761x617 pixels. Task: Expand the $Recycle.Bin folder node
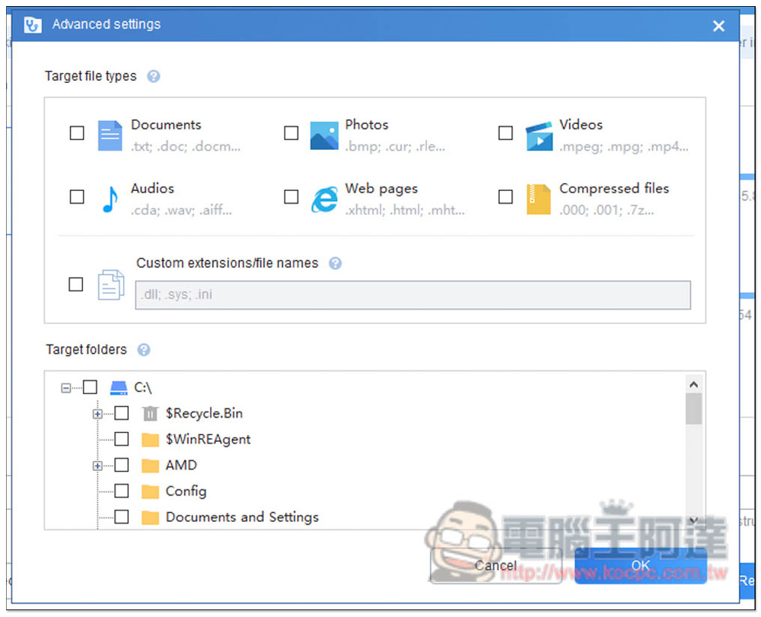pos(97,414)
